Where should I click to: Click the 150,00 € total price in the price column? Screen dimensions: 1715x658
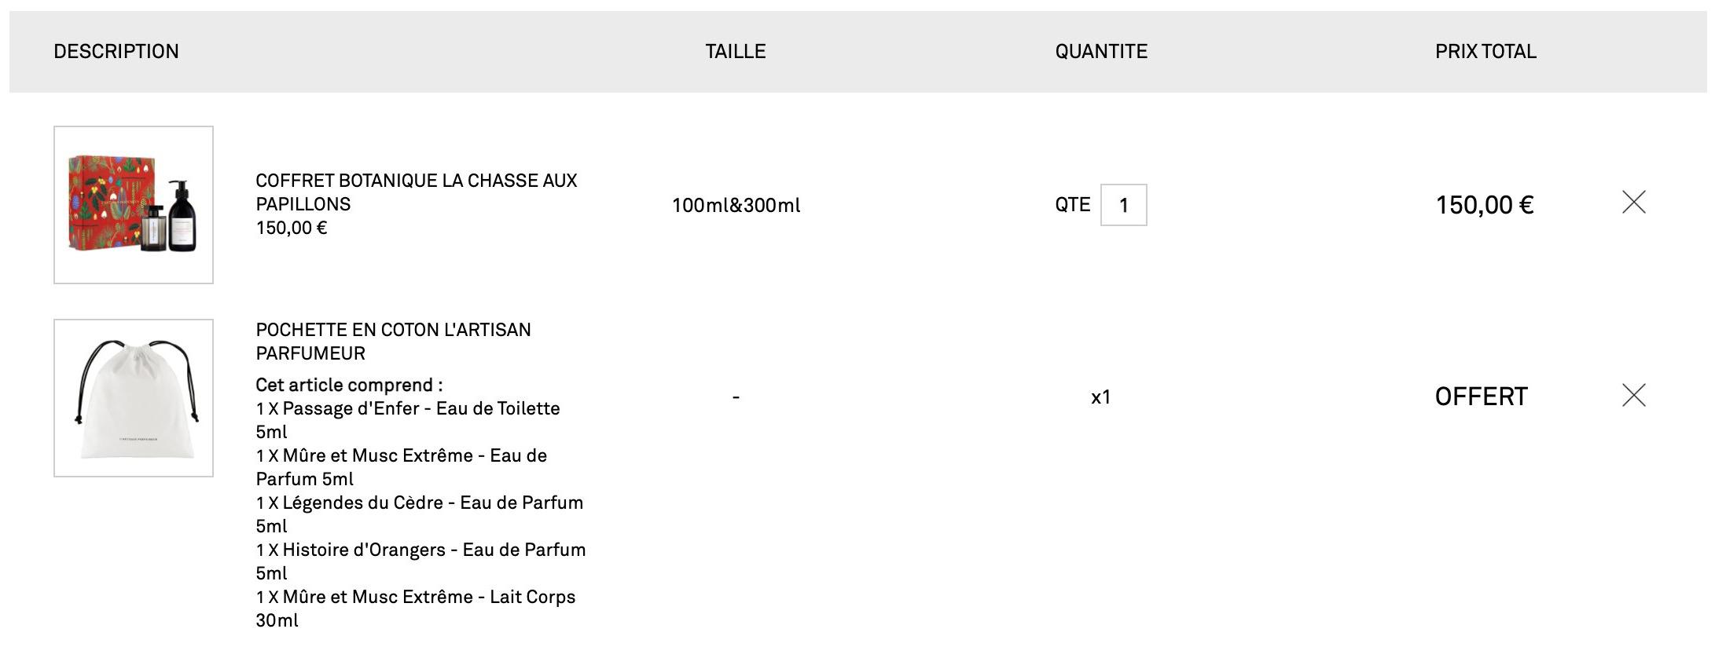1484,205
